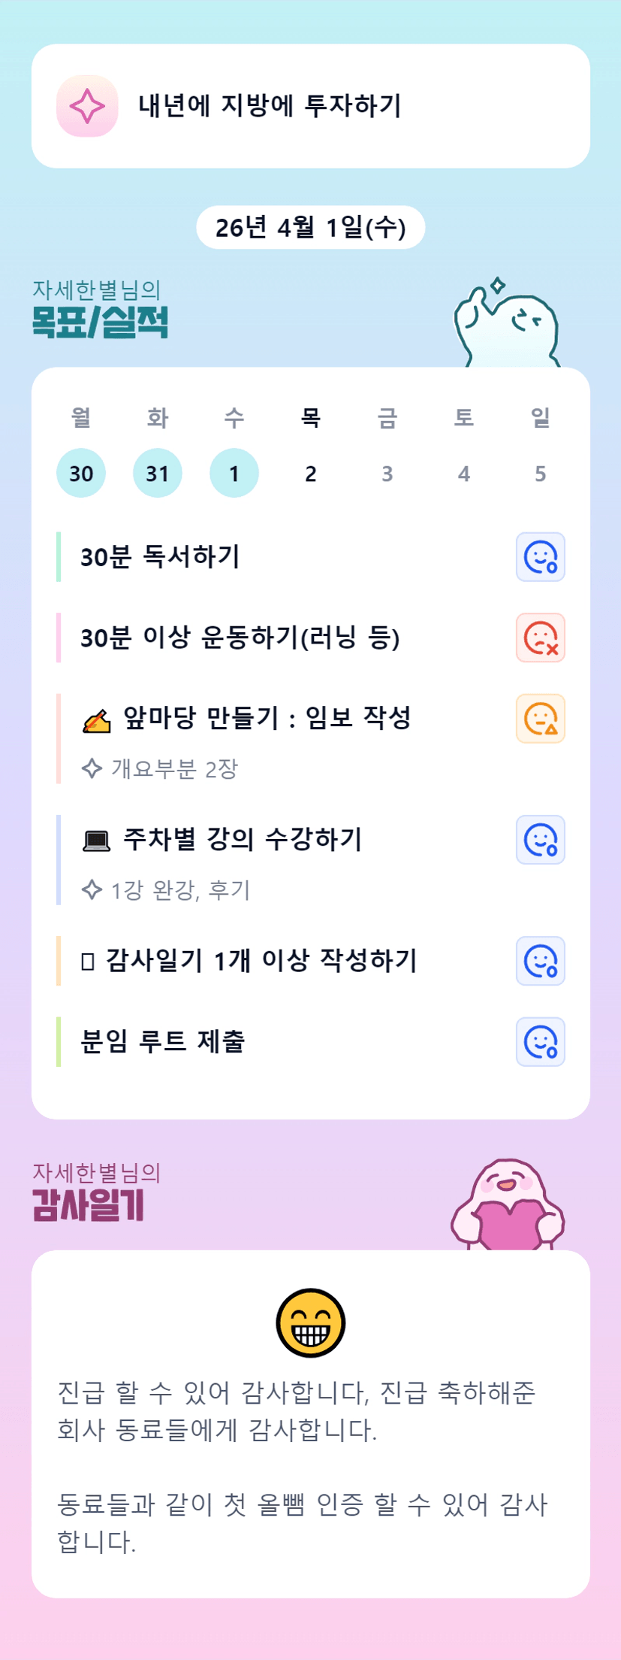This screenshot has width=621, height=1660.
Task: Click the 개요부분 2장 sub-note
Action: point(174,768)
